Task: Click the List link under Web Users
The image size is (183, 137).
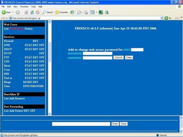Action: tap(6, 29)
